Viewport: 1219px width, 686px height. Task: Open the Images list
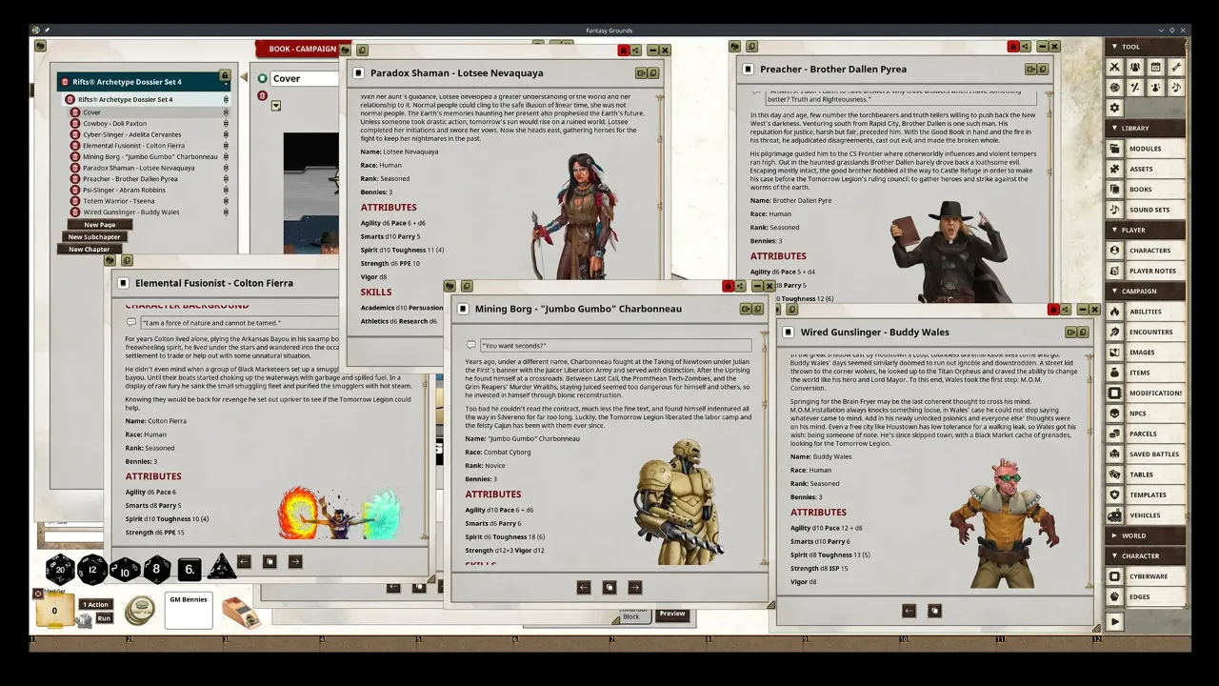(x=1146, y=353)
